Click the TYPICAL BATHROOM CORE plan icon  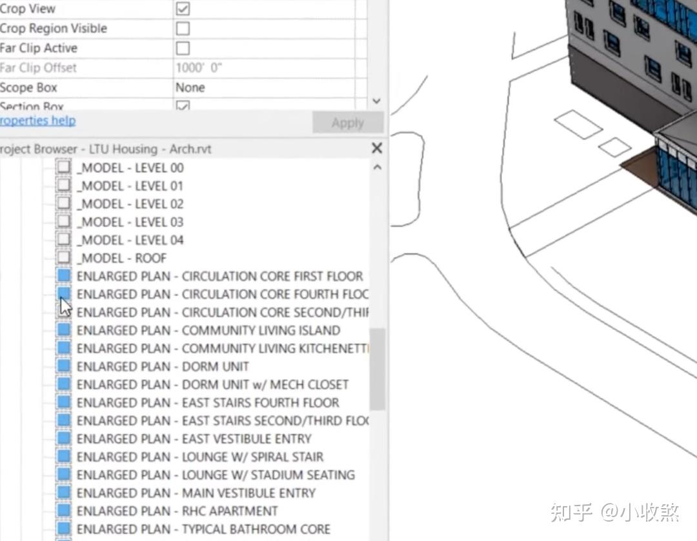coord(63,528)
